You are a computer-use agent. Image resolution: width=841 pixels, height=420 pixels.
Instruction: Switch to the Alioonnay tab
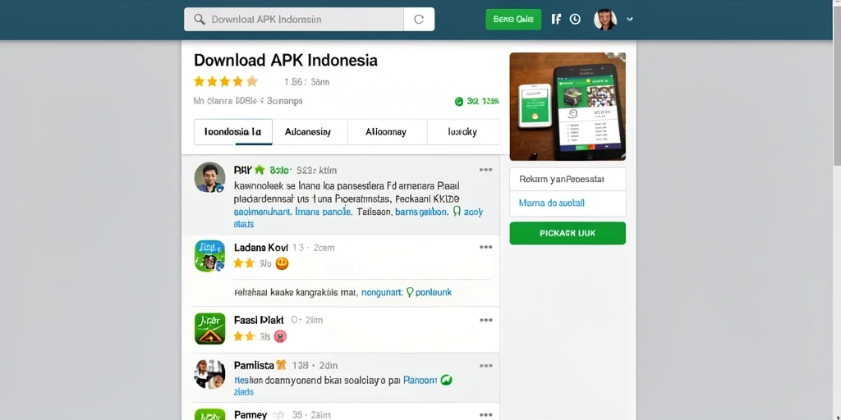[386, 132]
